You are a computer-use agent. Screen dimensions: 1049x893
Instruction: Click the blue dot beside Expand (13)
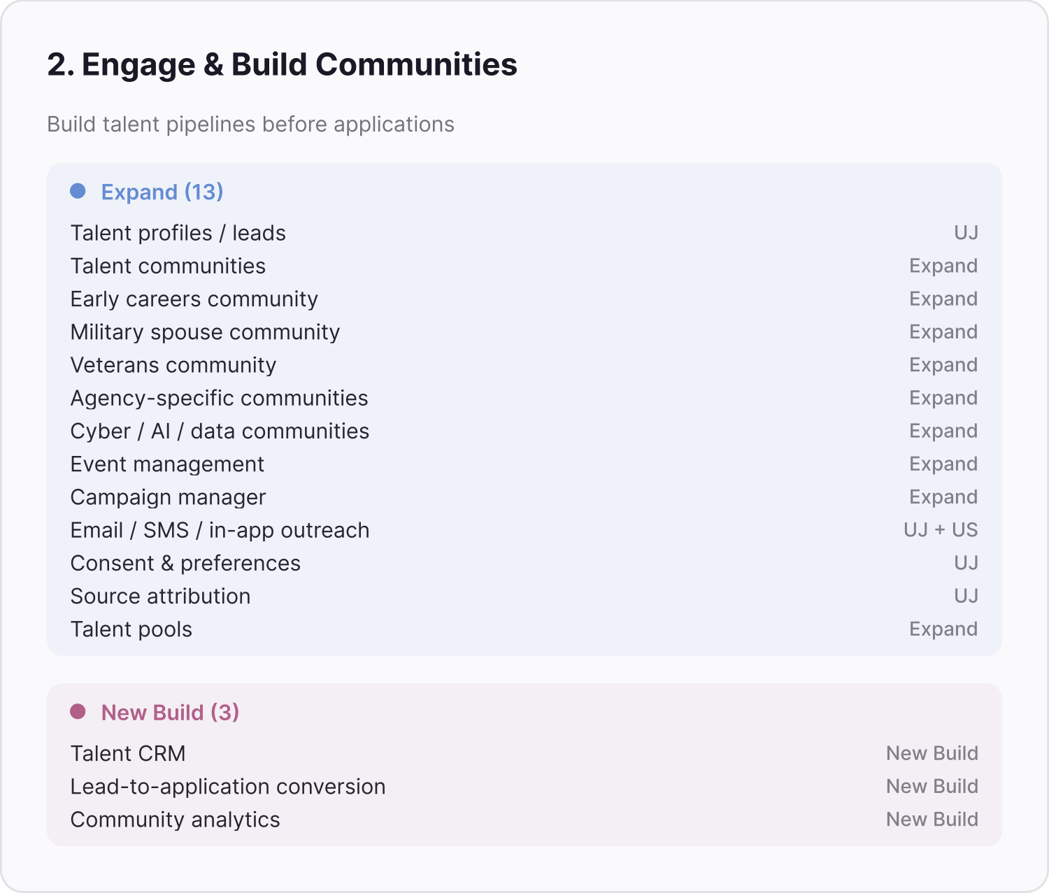pyautogui.click(x=78, y=191)
